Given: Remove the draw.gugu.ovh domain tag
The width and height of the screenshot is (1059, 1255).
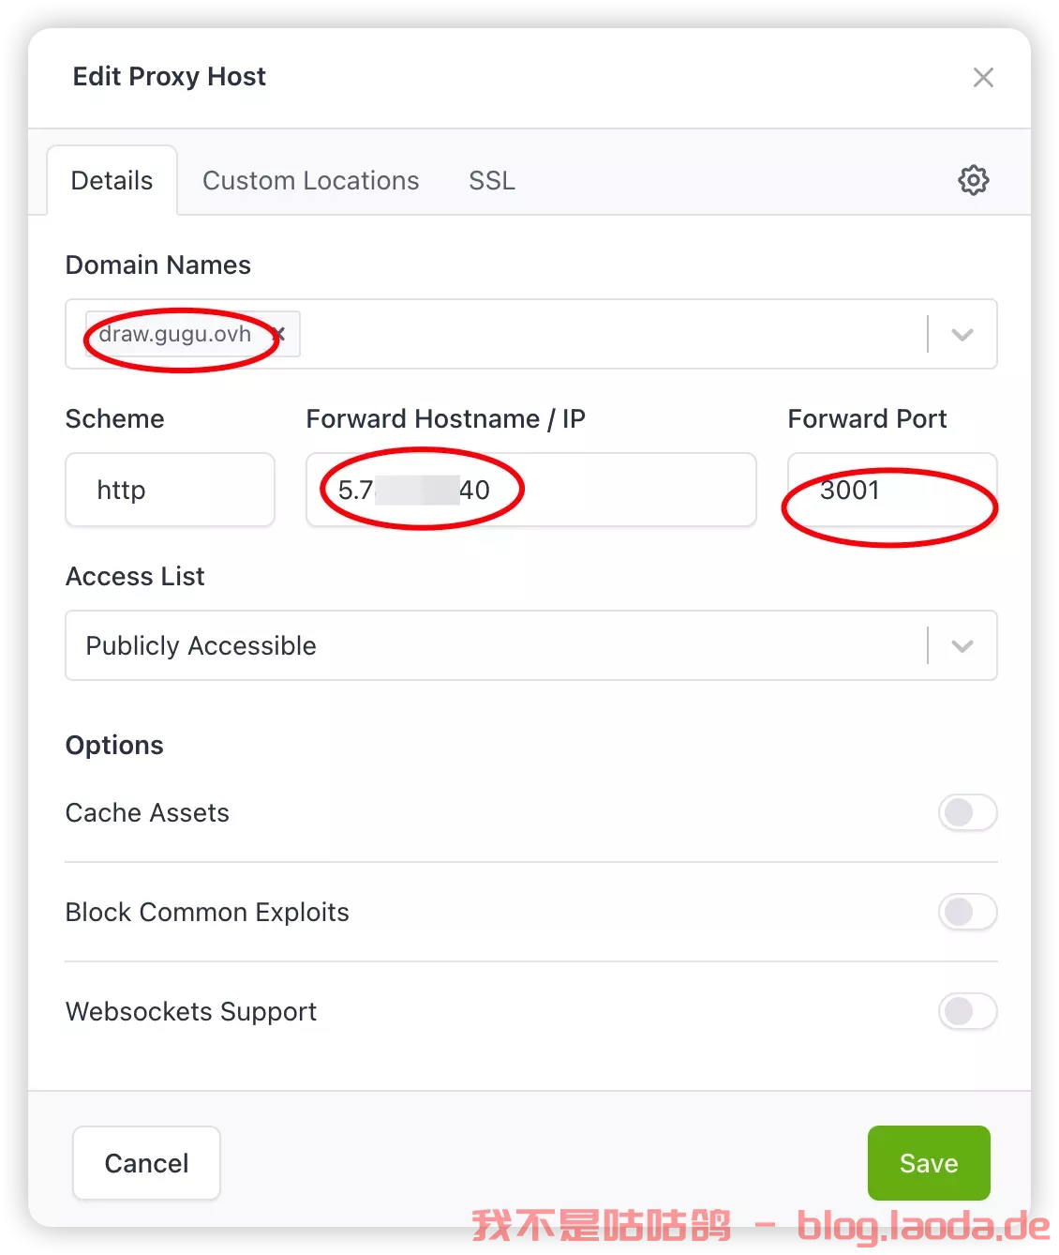Looking at the screenshot, I should click(x=281, y=334).
